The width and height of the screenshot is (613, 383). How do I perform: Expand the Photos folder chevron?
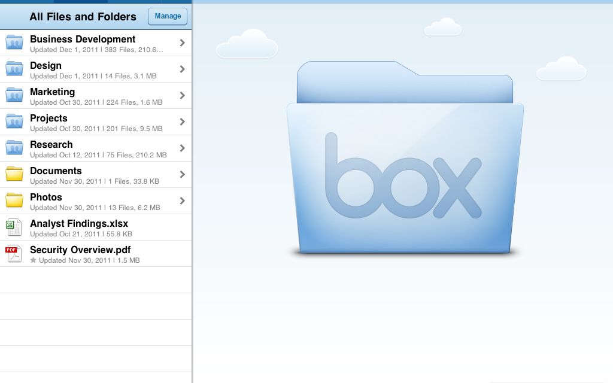click(x=182, y=201)
